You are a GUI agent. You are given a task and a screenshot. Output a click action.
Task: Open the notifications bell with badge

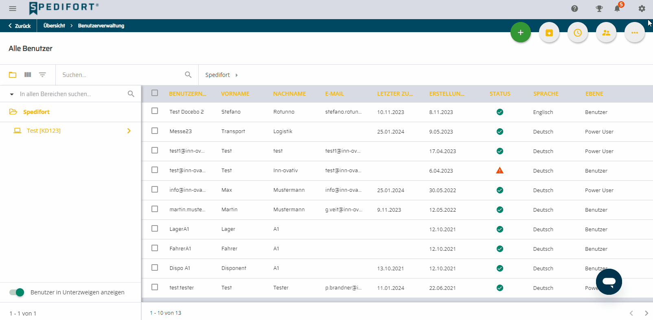point(618,8)
